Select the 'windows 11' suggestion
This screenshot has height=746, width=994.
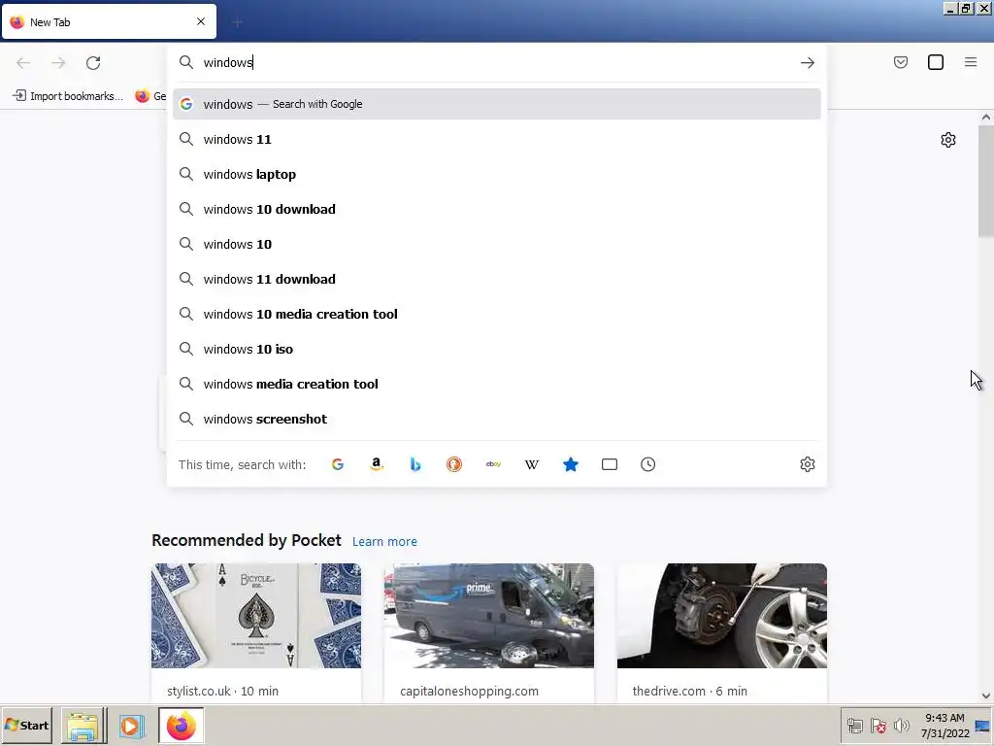coord(496,139)
